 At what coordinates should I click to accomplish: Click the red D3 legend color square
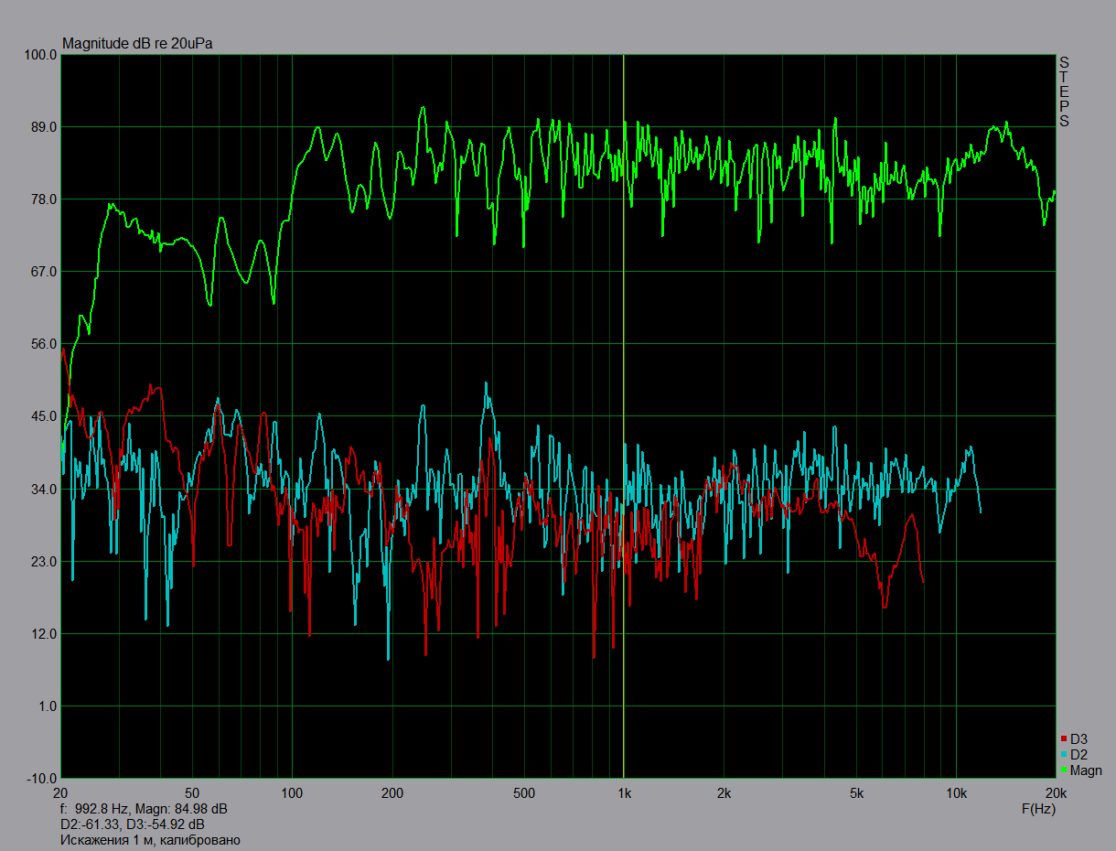1064,739
